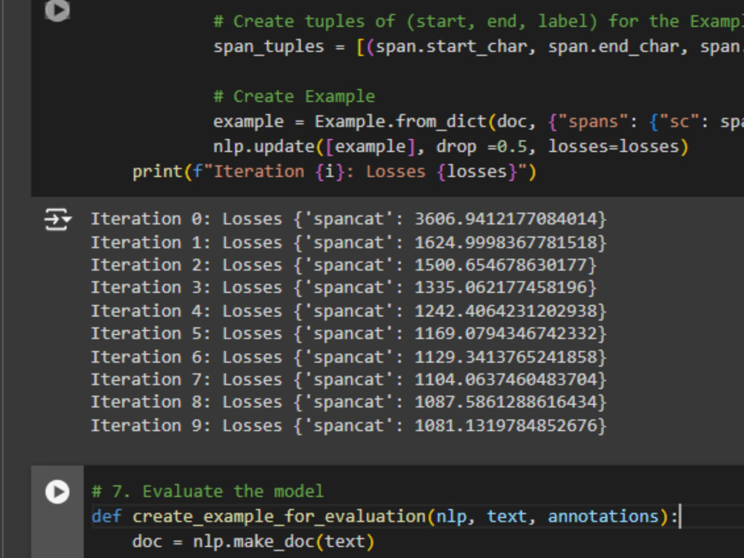Screen dimensions: 744x558
Task: Click the 'Iteration 2' loss output line
Action: click(344, 265)
